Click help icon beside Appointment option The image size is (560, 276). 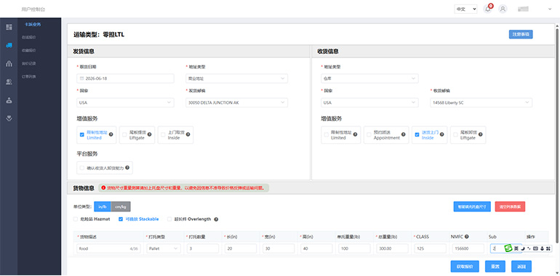pyautogui.click(x=403, y=134)
